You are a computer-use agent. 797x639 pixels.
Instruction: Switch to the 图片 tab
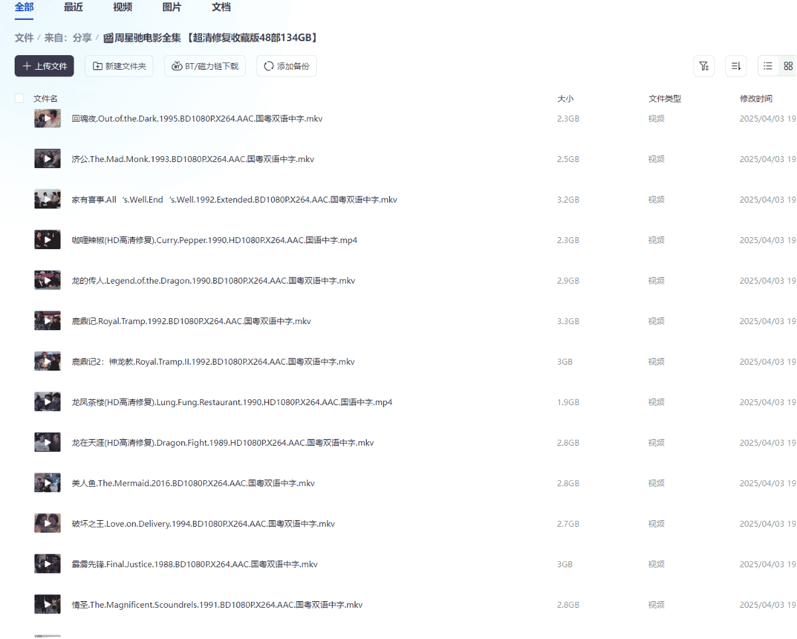[171, 7]
